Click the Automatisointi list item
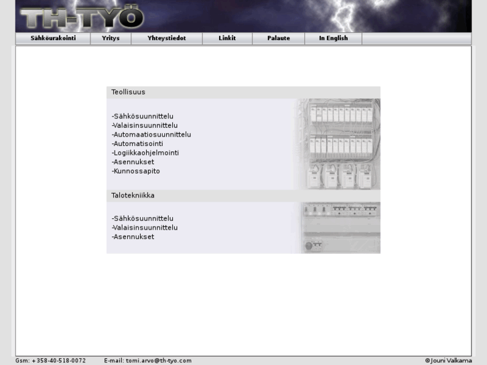The height and width of the screenshot is (365, 487). tap(137, 143)
